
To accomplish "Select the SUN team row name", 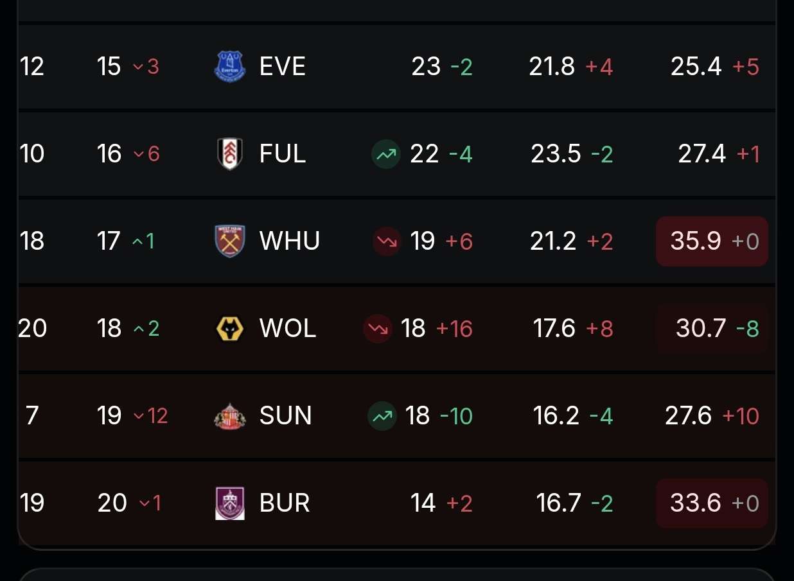I will [x=285, y=416].
